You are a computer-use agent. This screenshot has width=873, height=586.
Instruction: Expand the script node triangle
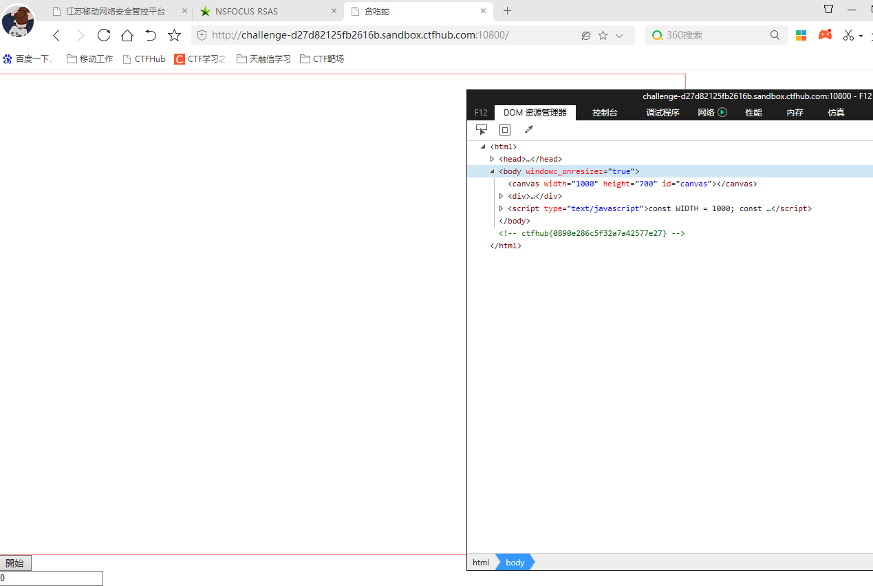(x=501, y=208)
